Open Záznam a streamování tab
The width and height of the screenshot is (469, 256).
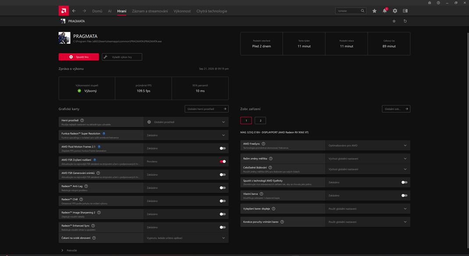(x=150, y=11)
